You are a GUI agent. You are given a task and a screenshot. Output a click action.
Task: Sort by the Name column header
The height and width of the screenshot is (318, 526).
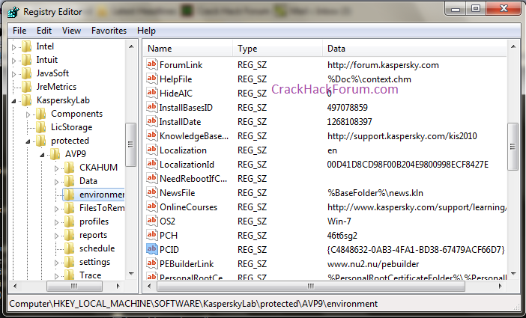[188, 49]
